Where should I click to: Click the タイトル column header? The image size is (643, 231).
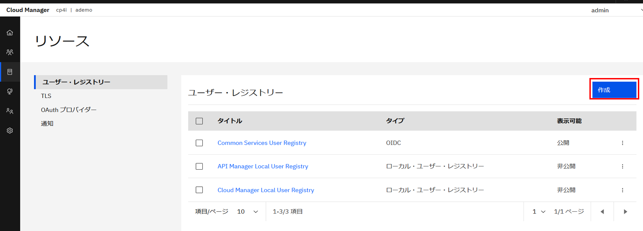pos(230,121)
